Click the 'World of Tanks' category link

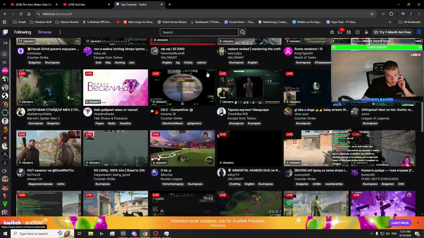305,58
